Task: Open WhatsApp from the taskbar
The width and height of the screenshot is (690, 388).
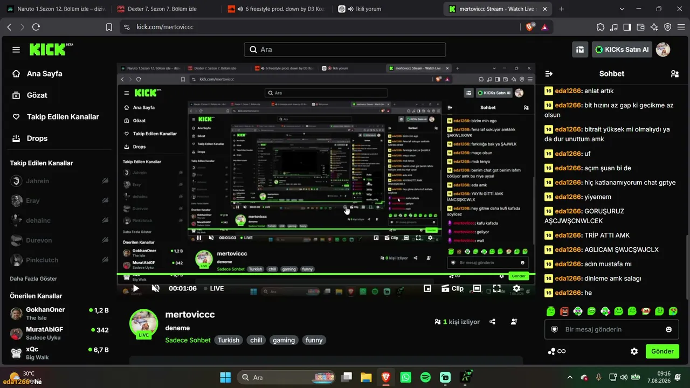Action: pos(406,377)
